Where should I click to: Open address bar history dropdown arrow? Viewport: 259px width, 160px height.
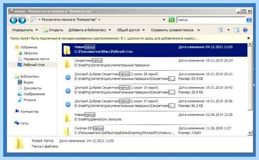(x=164, y=20)
